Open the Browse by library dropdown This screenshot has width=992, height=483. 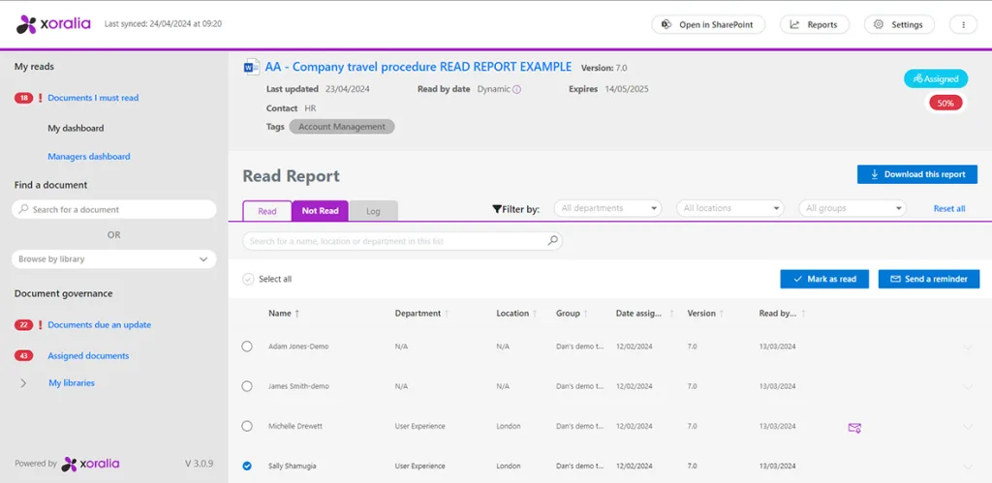click(114, 259)
